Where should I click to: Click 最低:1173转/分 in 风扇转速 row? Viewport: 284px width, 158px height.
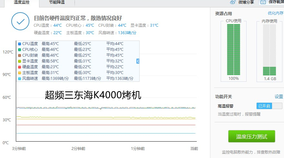pyautogui.click(x=88, y=79)
